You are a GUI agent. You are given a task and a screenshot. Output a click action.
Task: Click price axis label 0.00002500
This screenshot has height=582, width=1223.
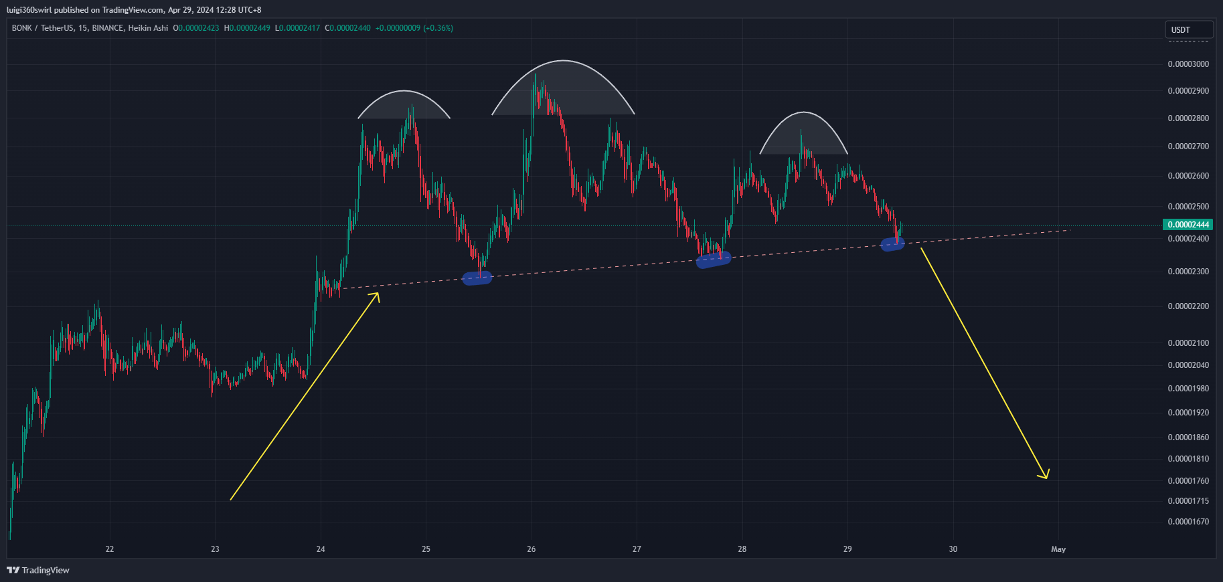point(1188,207)
